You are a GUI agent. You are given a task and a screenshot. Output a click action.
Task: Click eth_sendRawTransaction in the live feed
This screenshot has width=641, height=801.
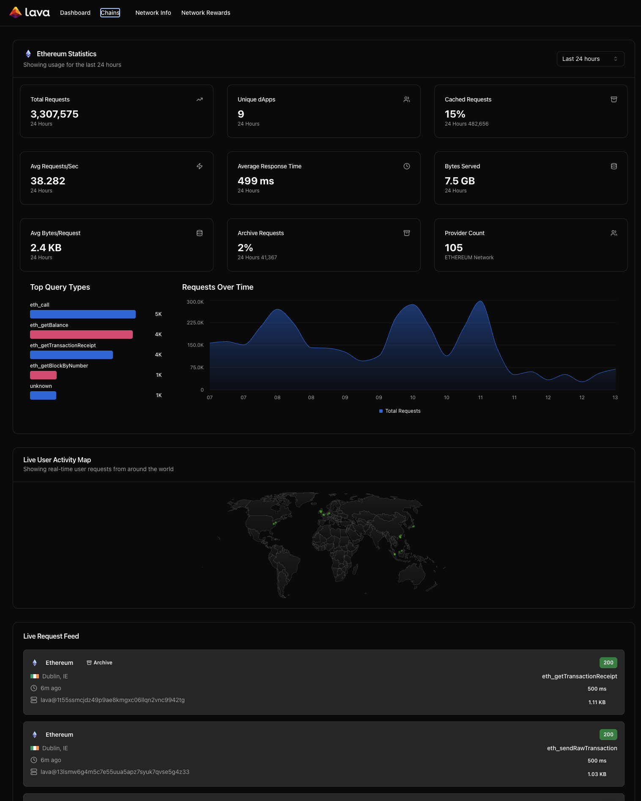(582, 748)
